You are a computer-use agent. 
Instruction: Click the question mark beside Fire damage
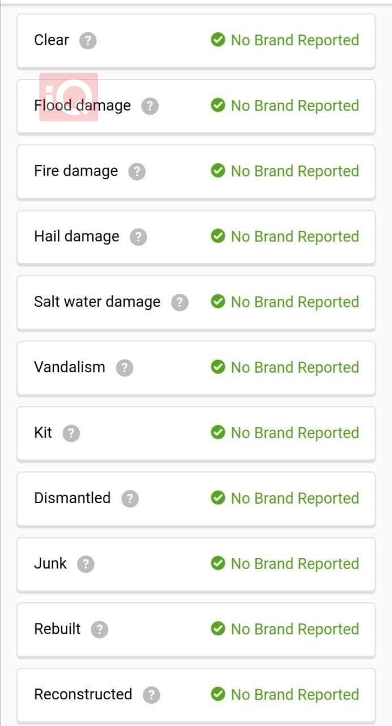point(137,171)
